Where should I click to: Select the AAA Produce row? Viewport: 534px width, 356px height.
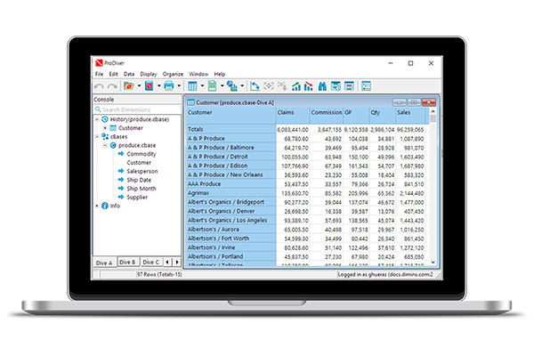point(306,184)
